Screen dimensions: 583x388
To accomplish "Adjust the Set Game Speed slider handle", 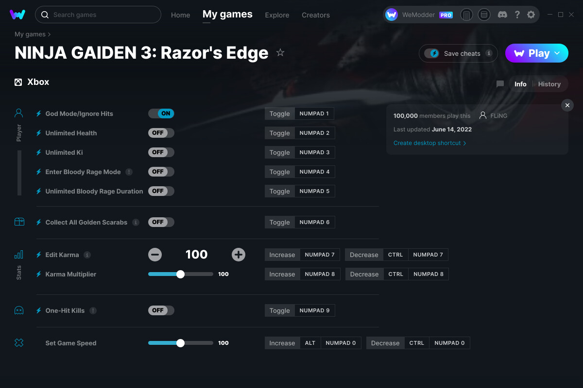I will [x=181, y=343].
